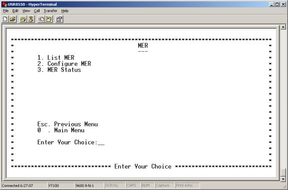Click the 9600 8-N-1 status bar panel

tap(89, 185)
